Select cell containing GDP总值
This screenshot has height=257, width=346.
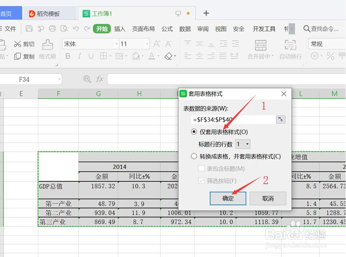tap(58, 190)
